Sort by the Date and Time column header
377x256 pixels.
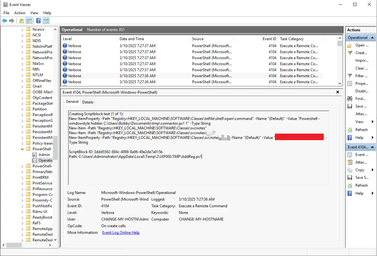coord(132,39)
